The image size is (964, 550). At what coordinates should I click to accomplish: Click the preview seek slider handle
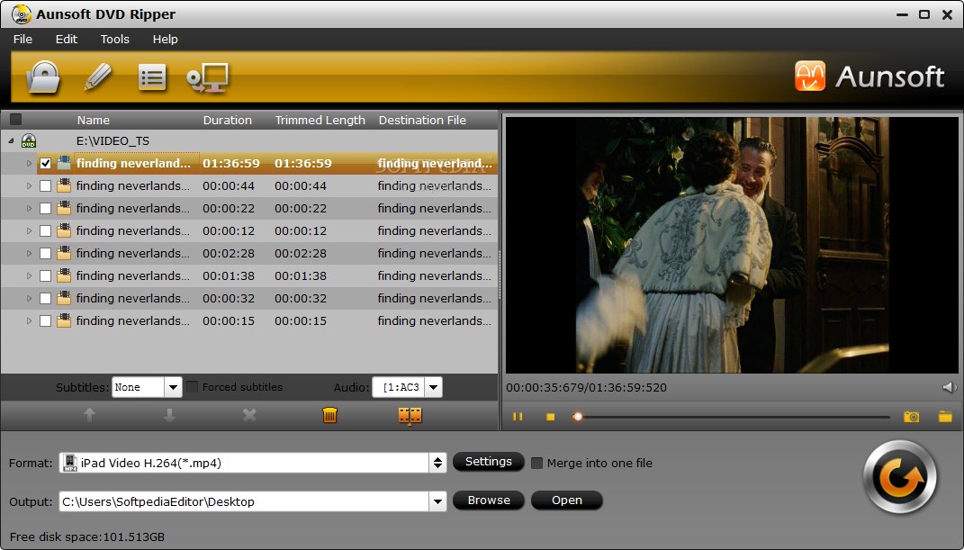577,417
